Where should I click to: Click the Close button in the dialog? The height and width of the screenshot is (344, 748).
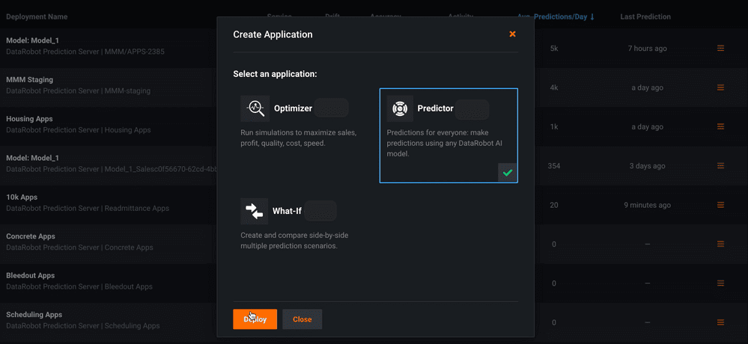[x=302, y=319]
